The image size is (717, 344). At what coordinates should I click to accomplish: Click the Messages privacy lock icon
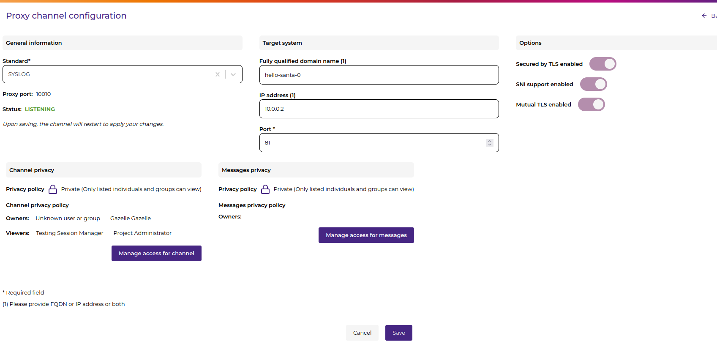pyautogui.click(x=265, y=189)
